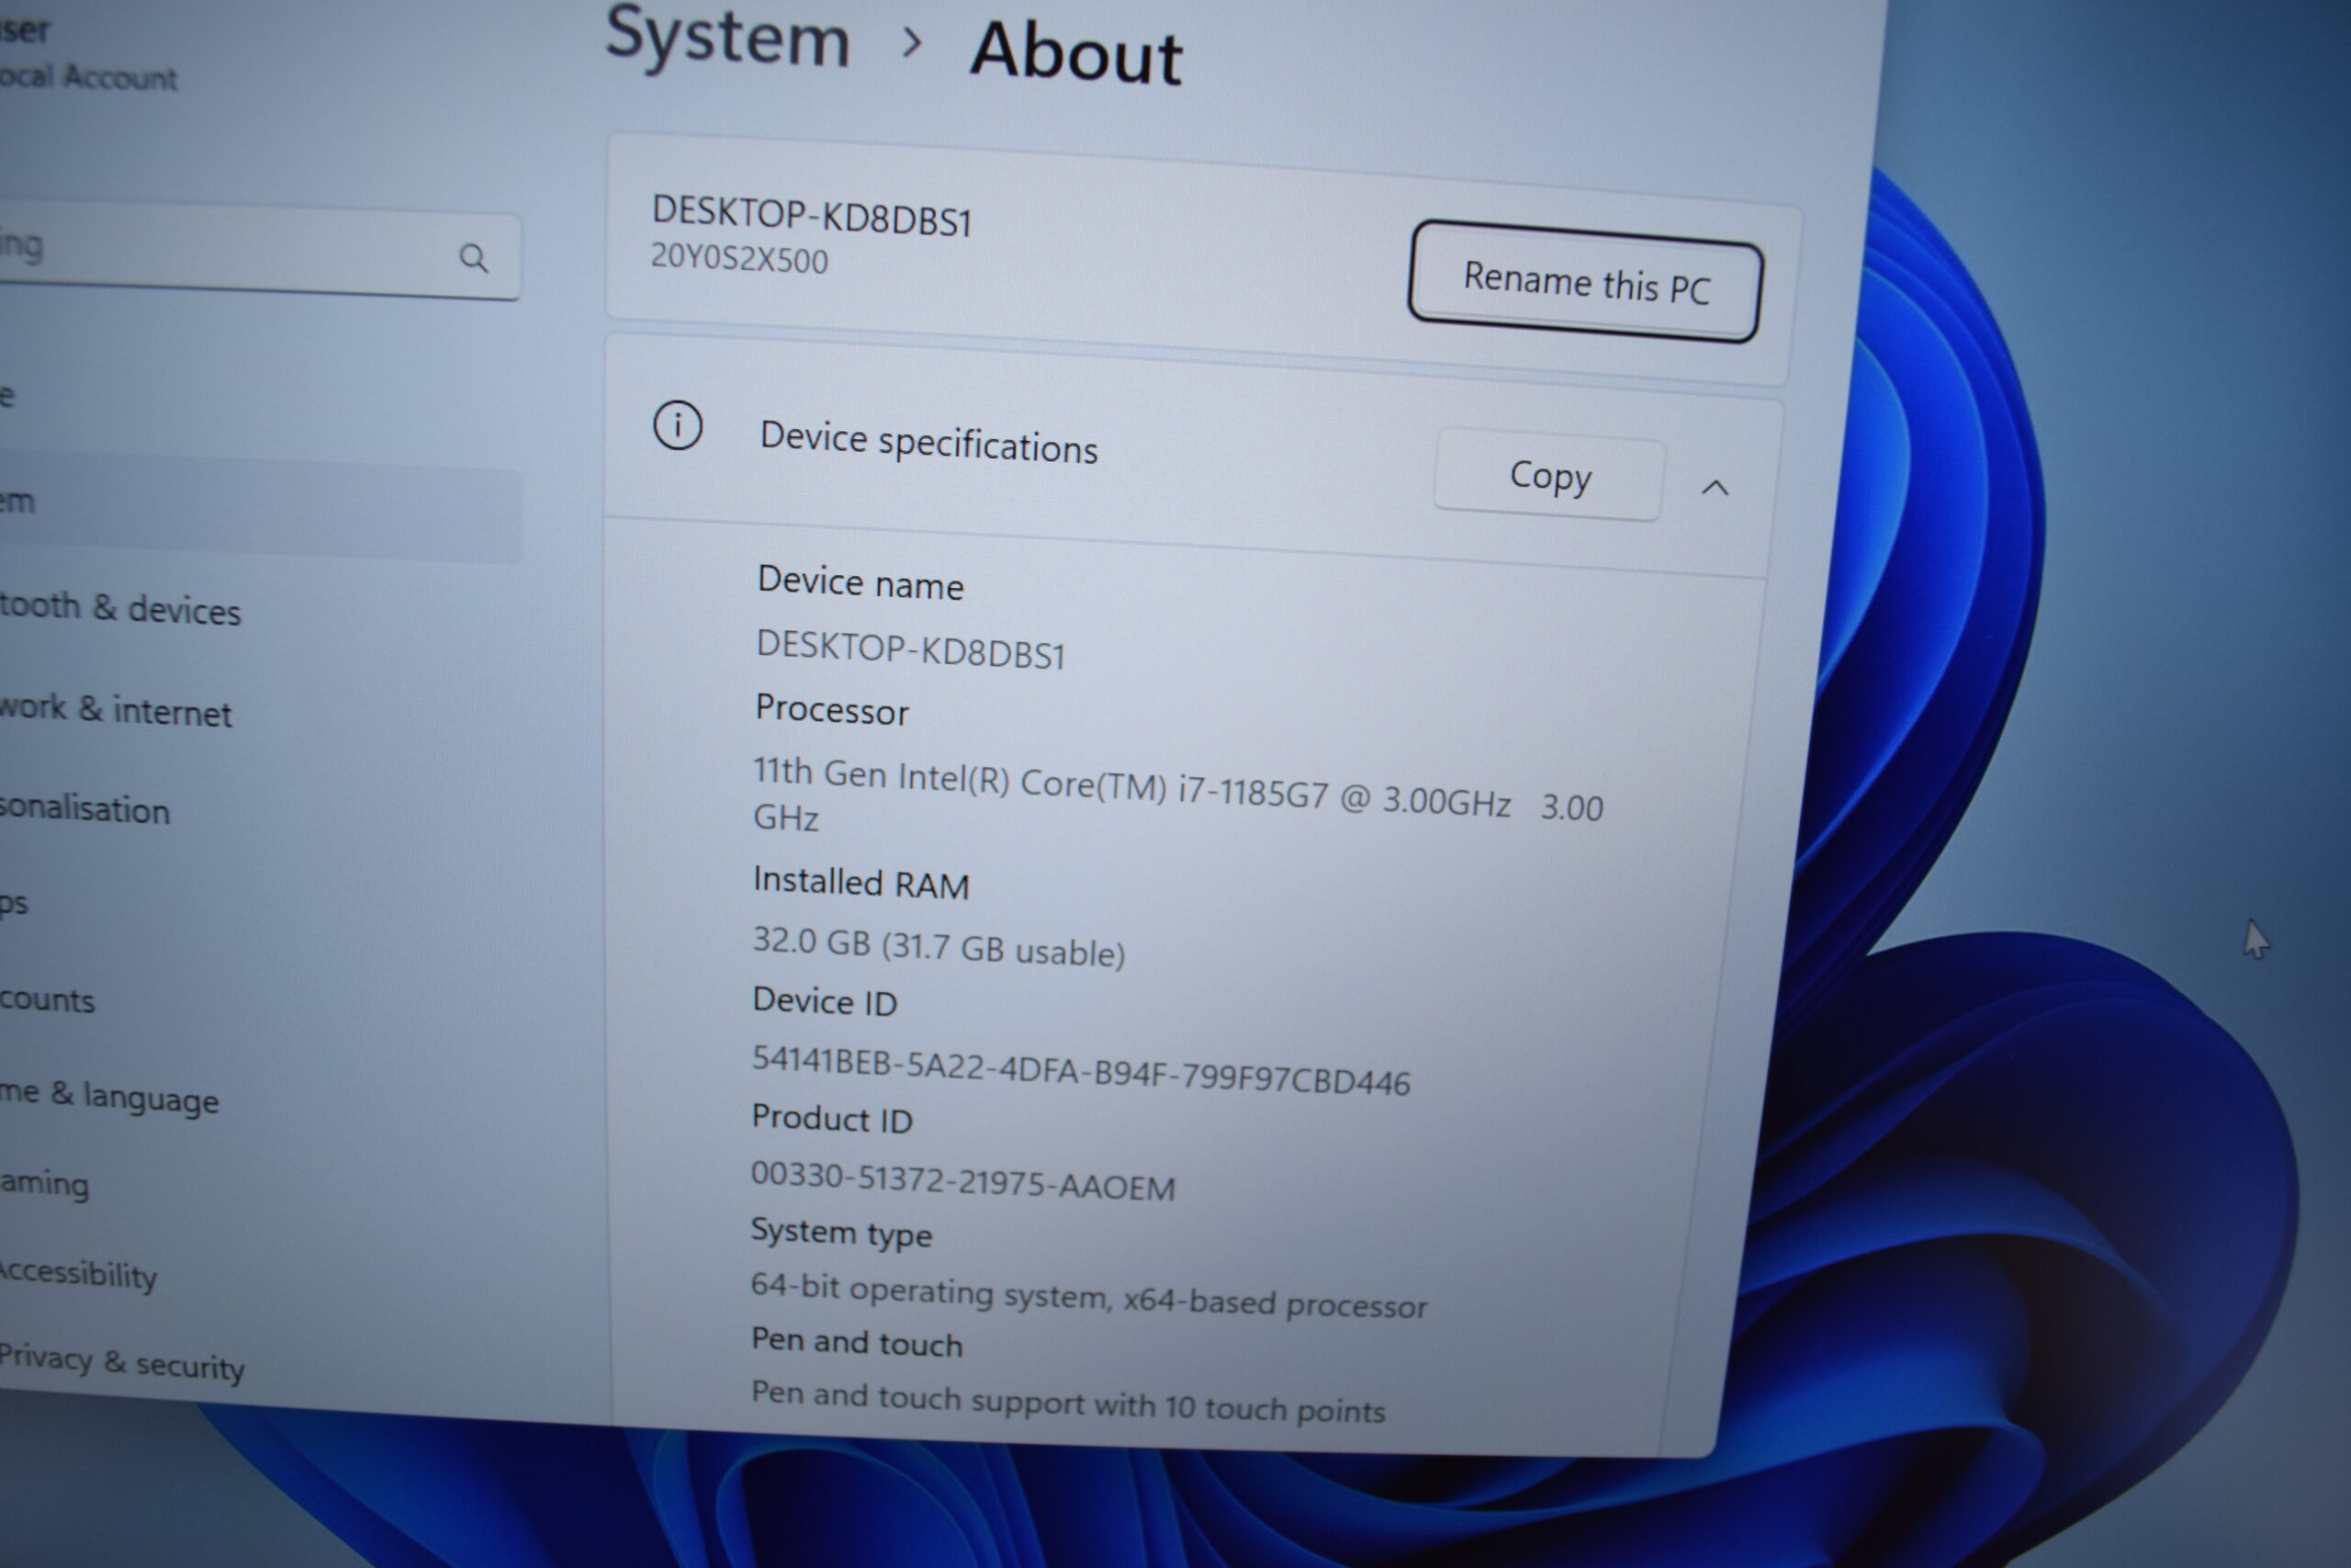Click the Device ID value 54141BEB-5A22-4DFA
The image size is (2351, 1568).
[1081, 1070]
